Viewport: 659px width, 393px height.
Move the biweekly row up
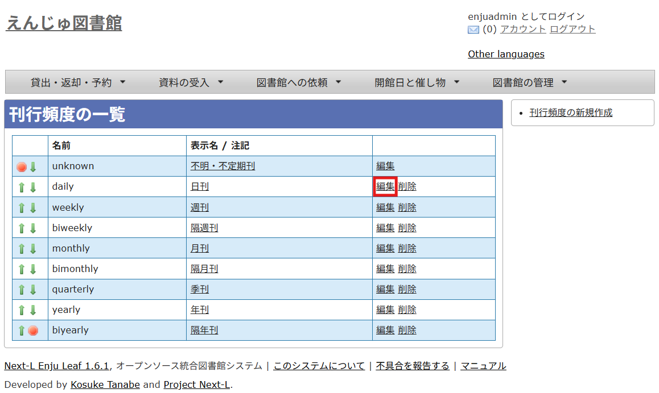point(22,228)
